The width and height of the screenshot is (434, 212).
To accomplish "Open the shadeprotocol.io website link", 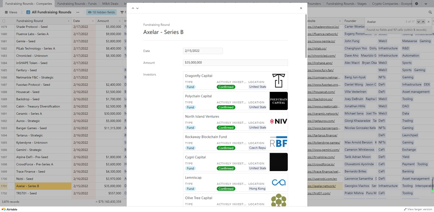I will pos(323,27).
